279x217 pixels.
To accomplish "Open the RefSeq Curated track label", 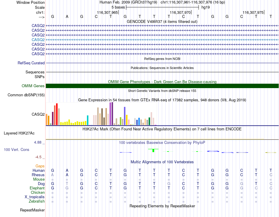I will (31, 63).
